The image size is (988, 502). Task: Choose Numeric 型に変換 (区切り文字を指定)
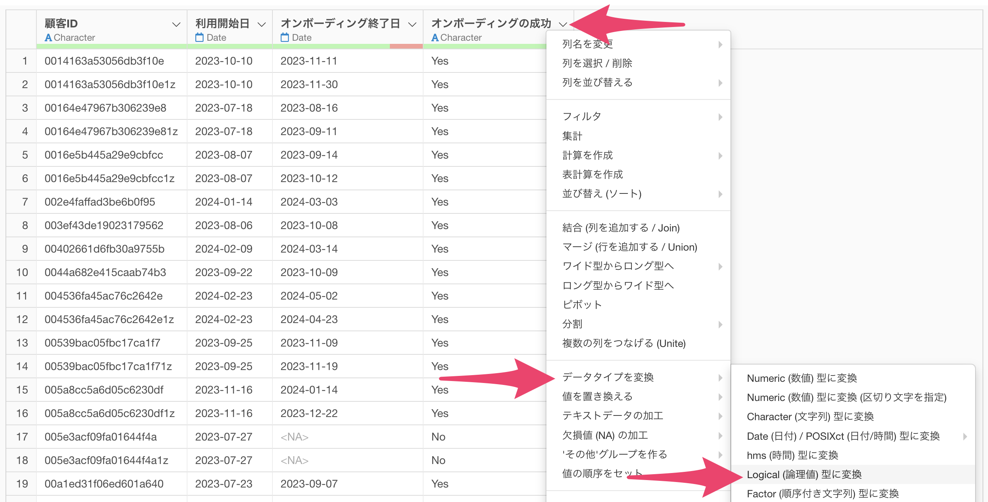[853, 397]
